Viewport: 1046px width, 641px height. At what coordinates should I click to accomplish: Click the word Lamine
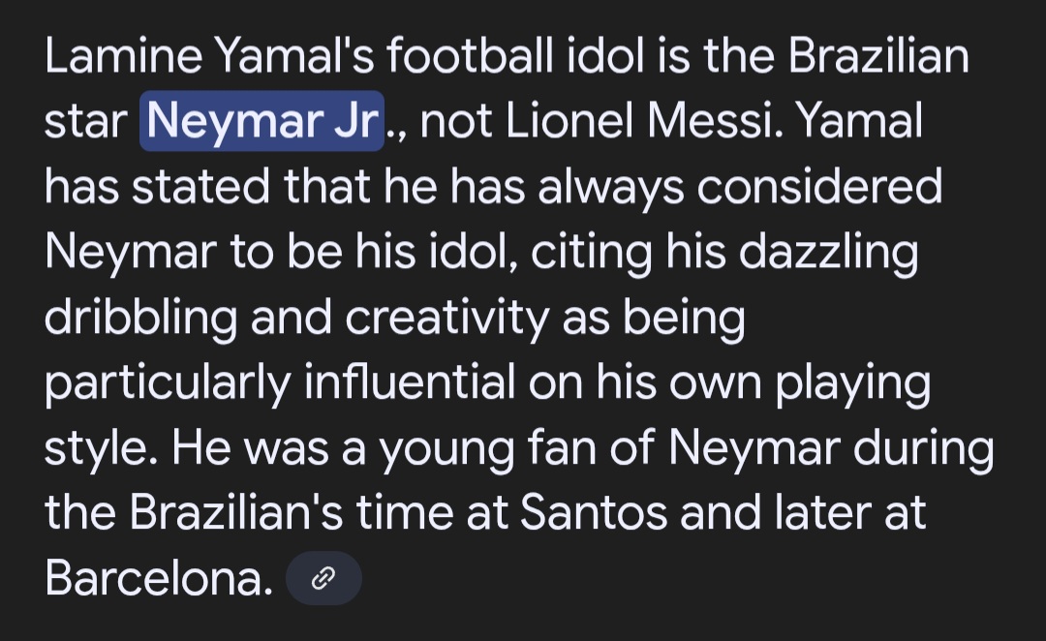[x=123, y=55]
